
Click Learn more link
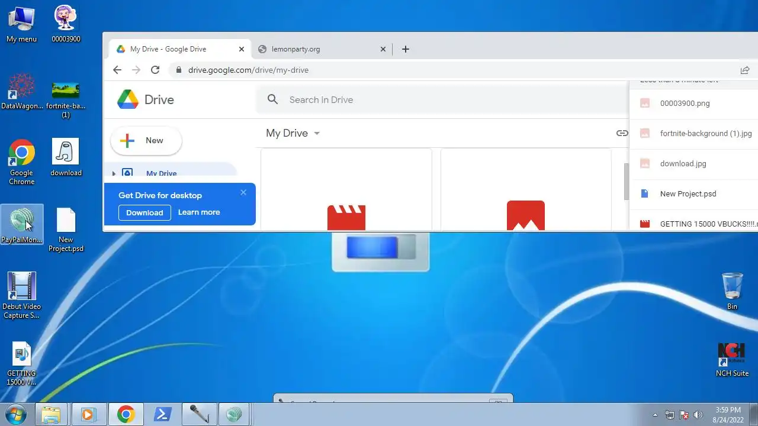pos(199,212)
